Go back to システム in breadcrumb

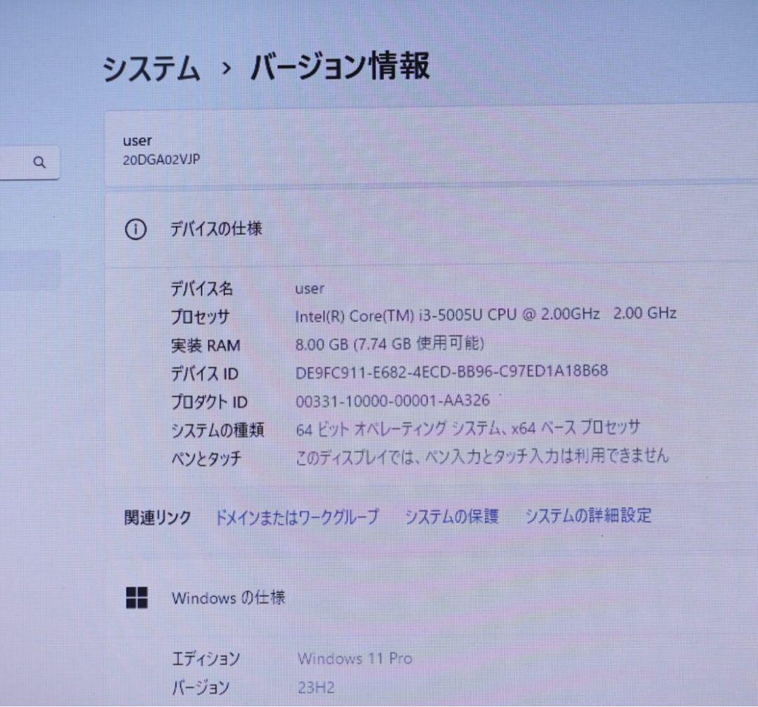tap(151, 67)
